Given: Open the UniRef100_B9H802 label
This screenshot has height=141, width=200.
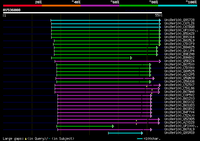Looking at the screenshot, I should click(179, 58).
